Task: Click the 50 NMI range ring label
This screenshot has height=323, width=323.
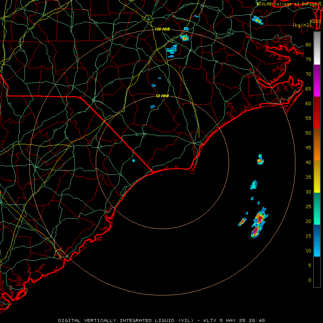Action: [x=162, y=96]
